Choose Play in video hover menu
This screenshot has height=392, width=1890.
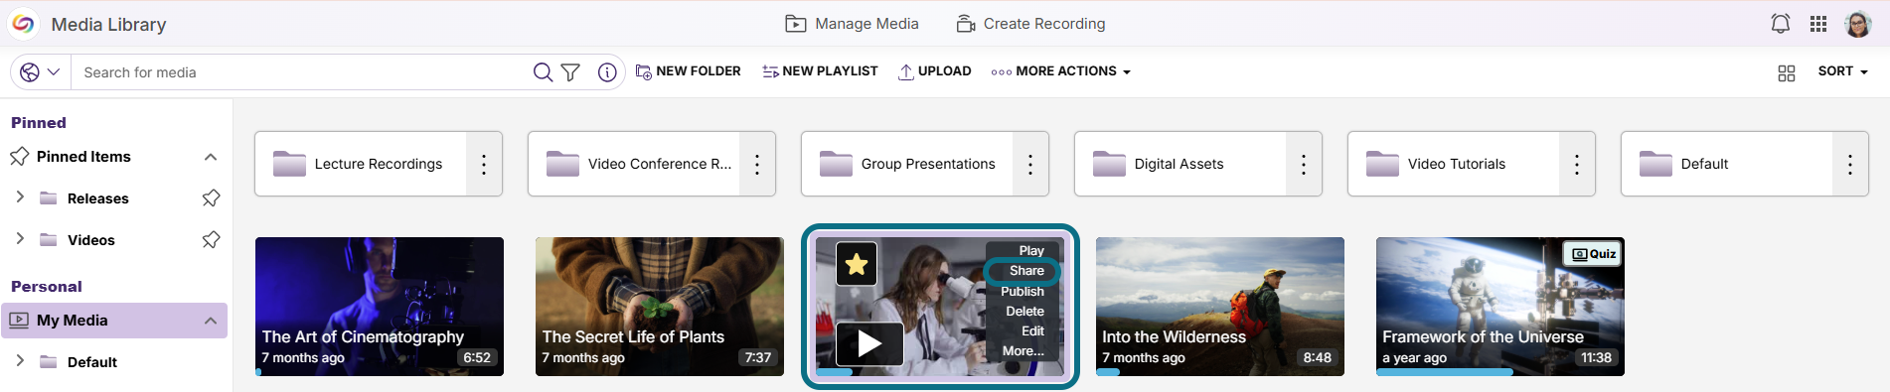pos(1031,251)
